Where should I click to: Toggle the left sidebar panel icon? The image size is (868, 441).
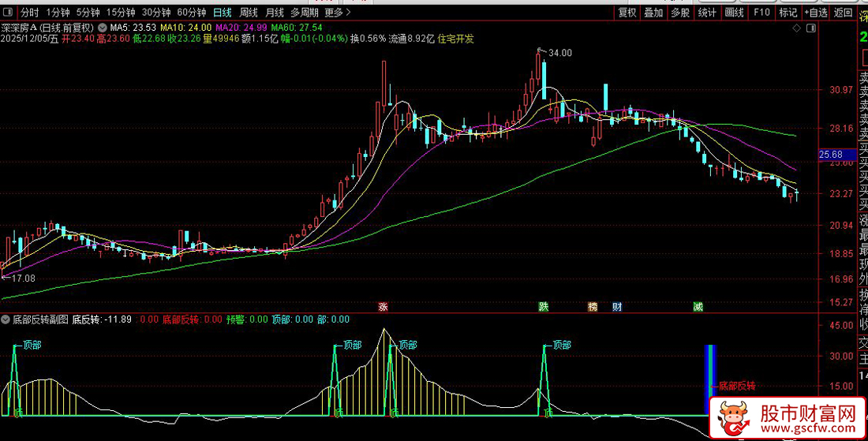[x=9, y=13]
